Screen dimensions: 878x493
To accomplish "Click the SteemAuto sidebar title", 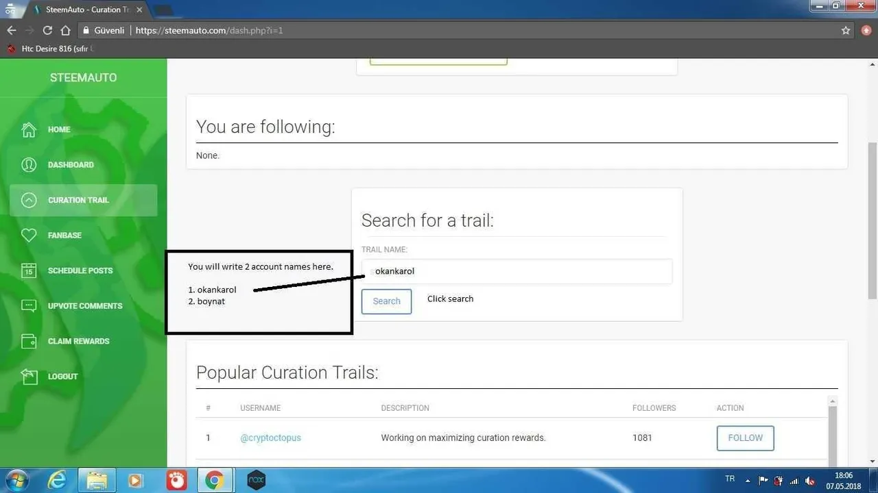I will pos(83,77).
